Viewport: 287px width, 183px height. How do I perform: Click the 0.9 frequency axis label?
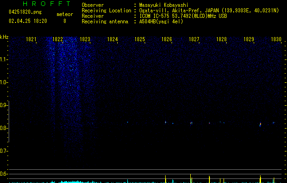point(4,105)
